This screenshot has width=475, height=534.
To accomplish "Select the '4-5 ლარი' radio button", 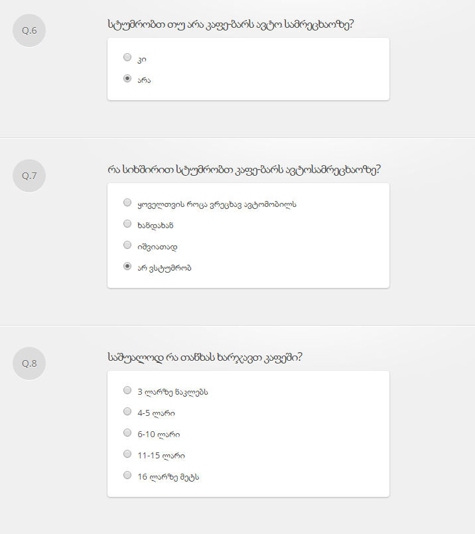I will pyautogui.click(x=127, y=412).
